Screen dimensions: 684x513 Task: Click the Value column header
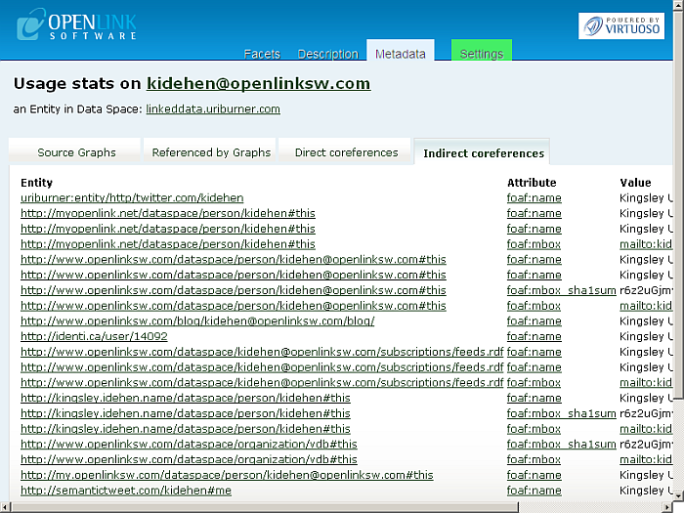coord(635,183)
